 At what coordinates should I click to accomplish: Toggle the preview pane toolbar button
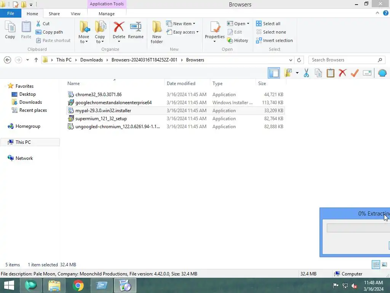pyautogui.click(x=274, y=73)
